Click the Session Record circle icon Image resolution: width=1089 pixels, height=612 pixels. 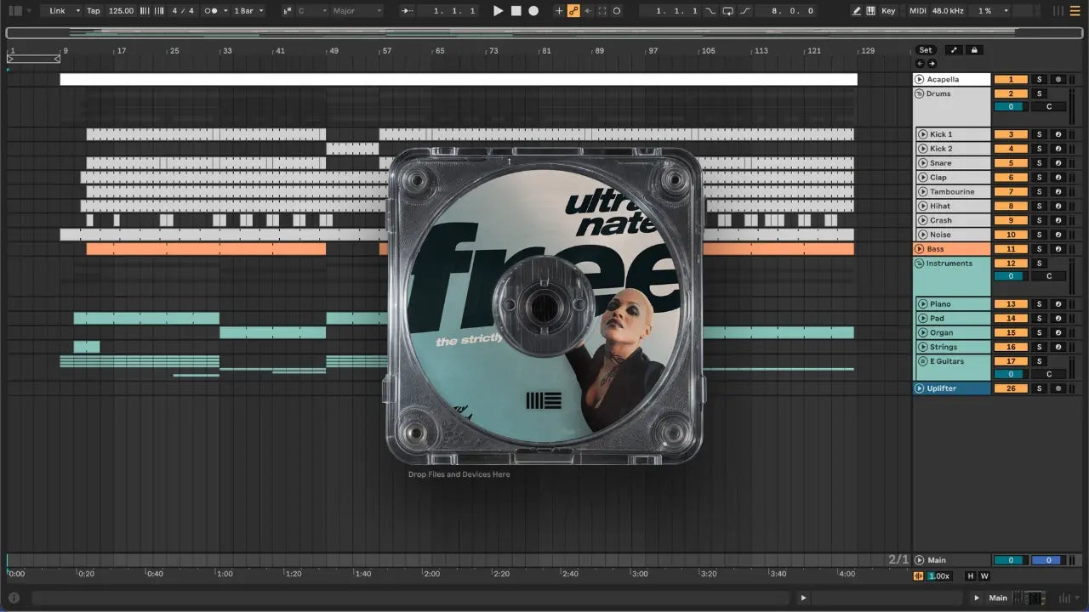click(x=617, y=11)
